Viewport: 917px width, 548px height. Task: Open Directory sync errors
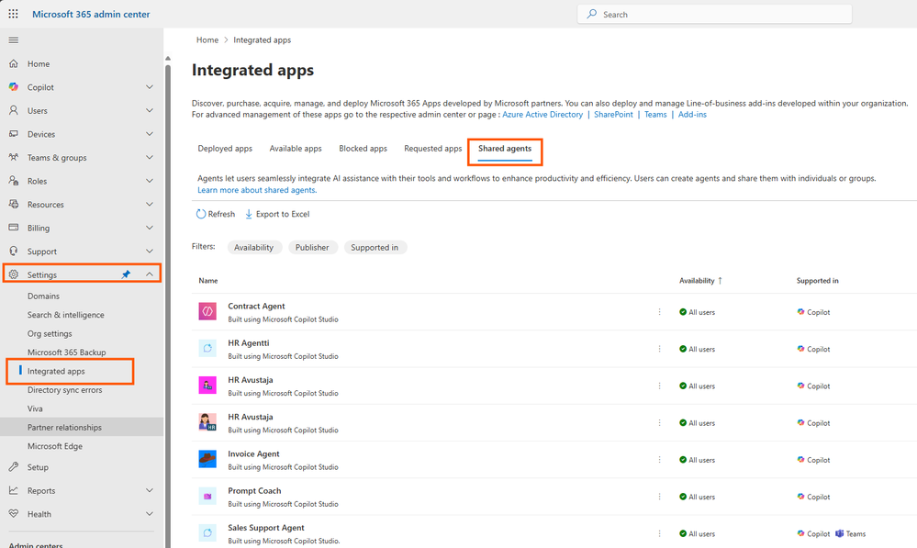64,389
